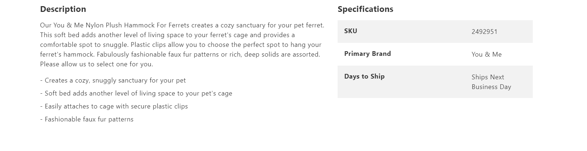Click the bullet about cozy, snuggly sanctuary

point(113,80)
